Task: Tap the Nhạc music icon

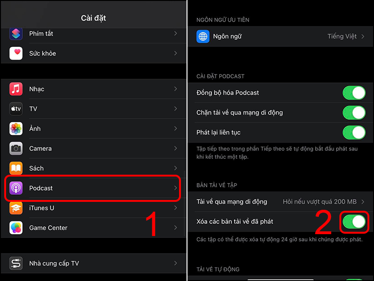Action: pyautogui.click(x=16, y=89)
